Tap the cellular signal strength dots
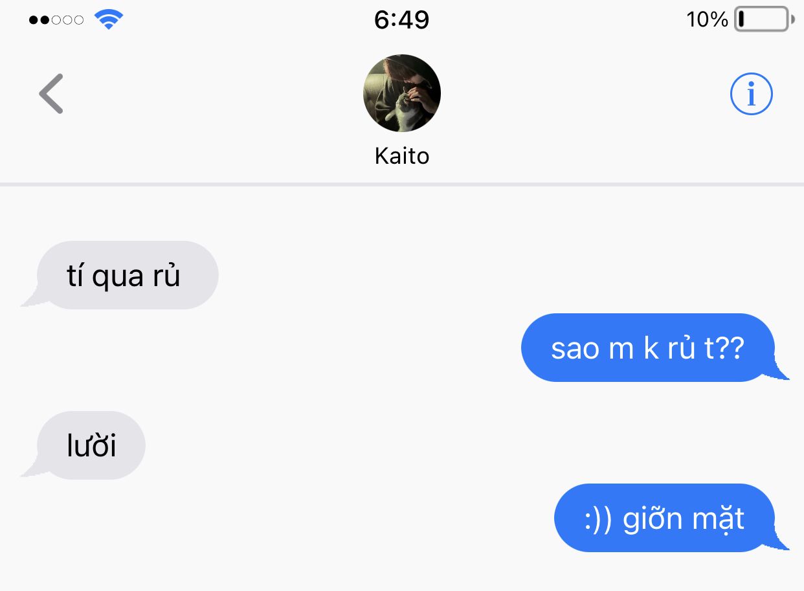Screen dimensions: 804x591 tap(56, 20)
